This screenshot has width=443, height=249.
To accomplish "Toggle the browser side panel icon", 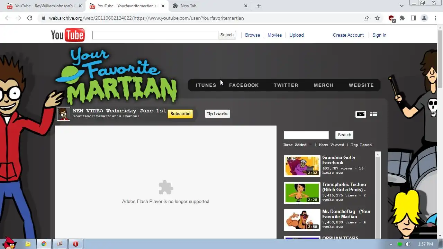I will 413,18.
